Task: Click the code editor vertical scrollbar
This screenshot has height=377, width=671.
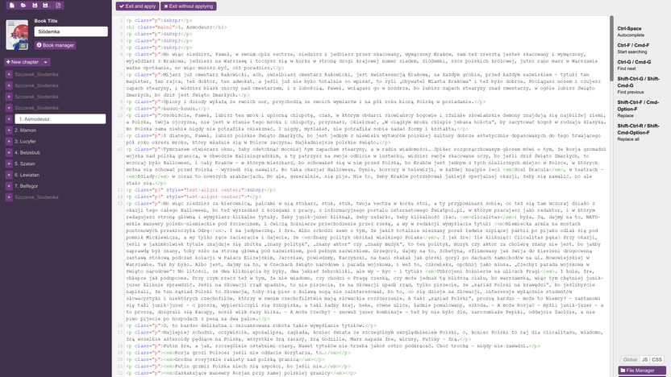Action: pyautogui.click(x=611, y=48)
